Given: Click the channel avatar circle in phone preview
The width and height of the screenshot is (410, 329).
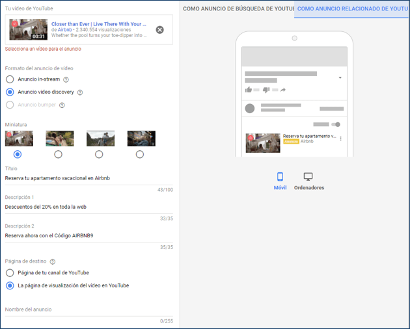Looking at the screenshot, I should [250, 108].
